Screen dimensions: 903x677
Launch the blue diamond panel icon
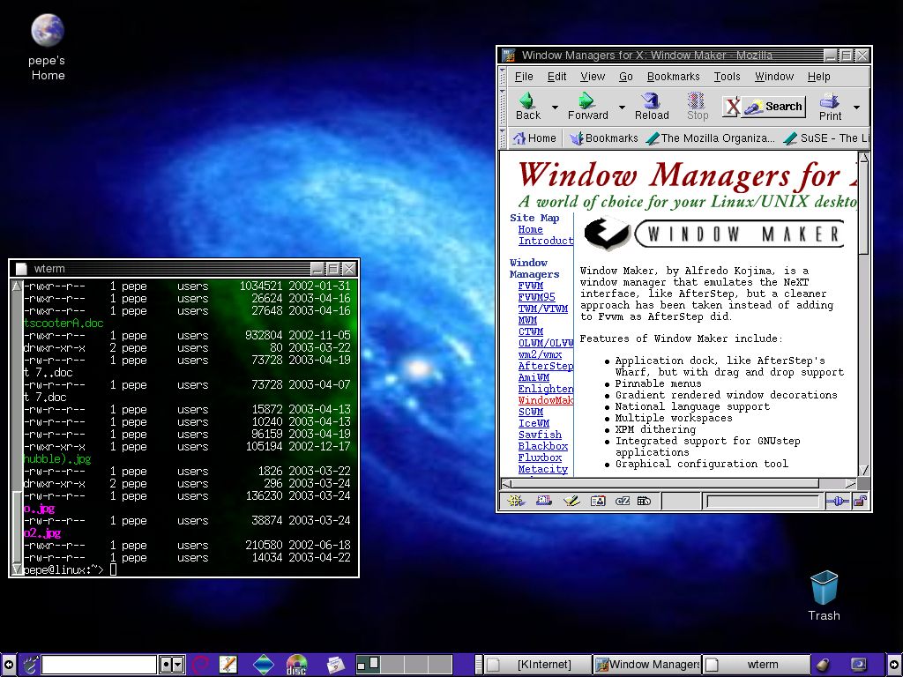pyautogui.click(x=264, y=665)
